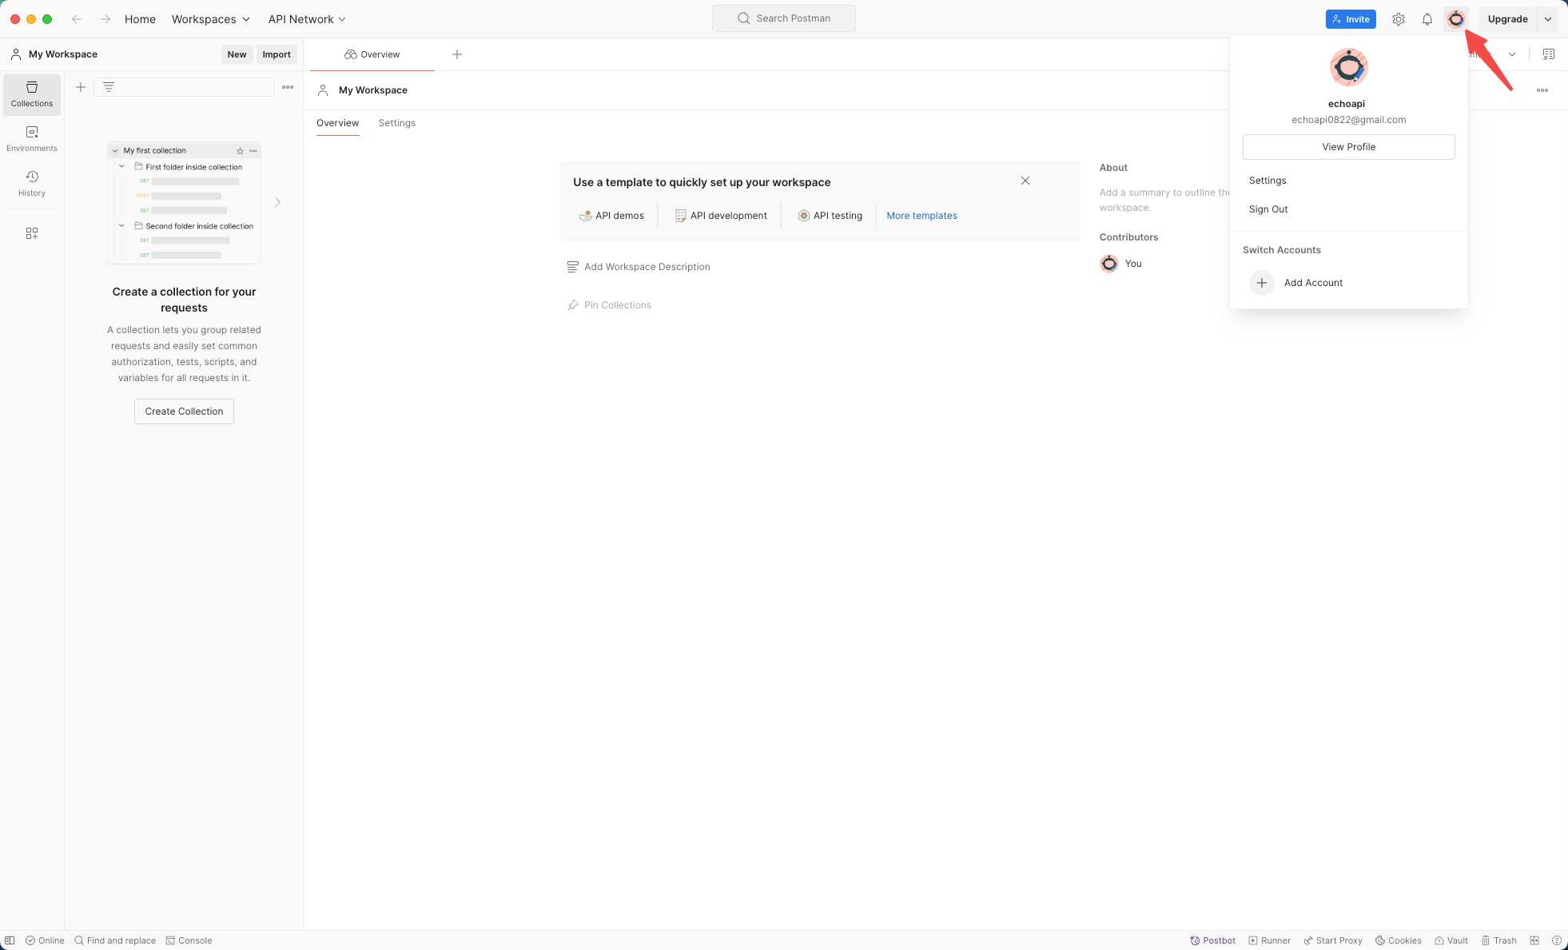Dismiss the template suggestion banner
The height and width of the screenshot is (950, 1568).
pyautogui.click(x=1025, y=181)
